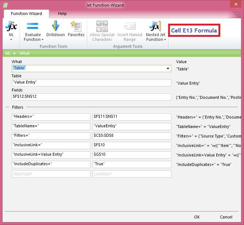Click the NL function icon
The height and width of the screenshot is (225, 244).
(x=11, y=27)
